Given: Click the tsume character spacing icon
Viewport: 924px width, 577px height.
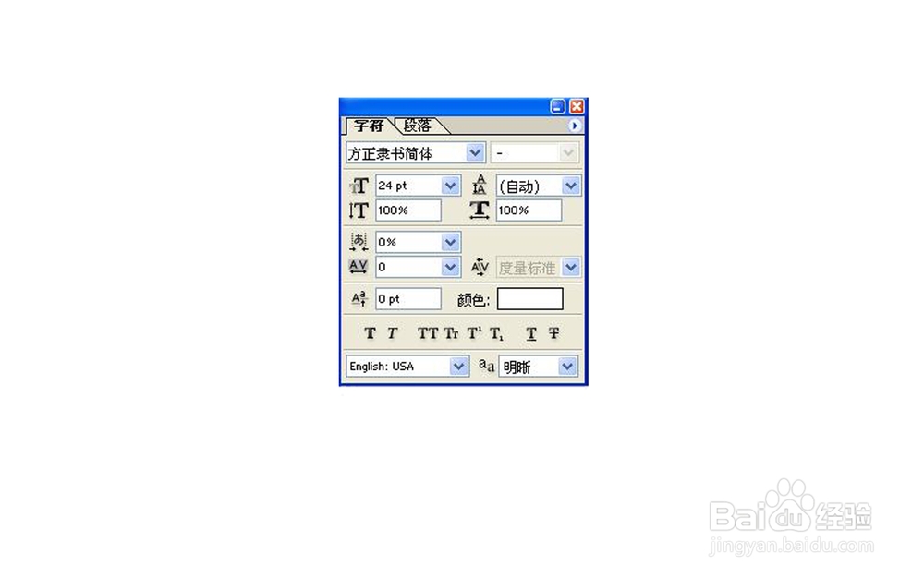Looking at the screenshot, I should tap(359, 242).
